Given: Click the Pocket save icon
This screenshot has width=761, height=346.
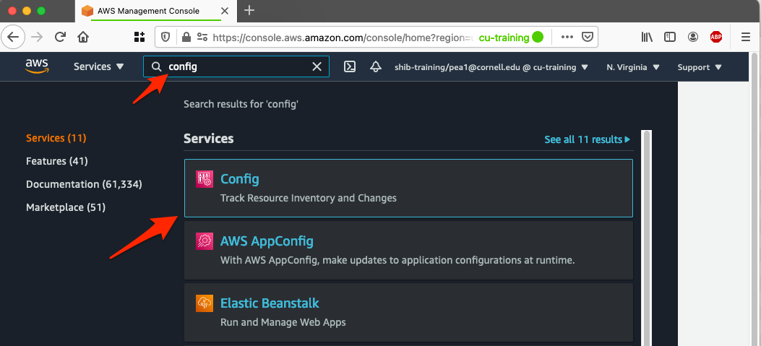Looking at the screenshot, I should pyautogui.click(x=588, y=37).
